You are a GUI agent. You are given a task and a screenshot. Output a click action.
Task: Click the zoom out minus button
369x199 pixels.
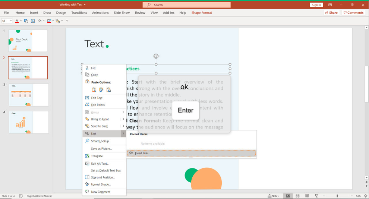[324, 196]
